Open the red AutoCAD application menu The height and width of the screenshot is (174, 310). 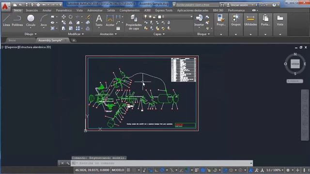click(x=5, y=7)
